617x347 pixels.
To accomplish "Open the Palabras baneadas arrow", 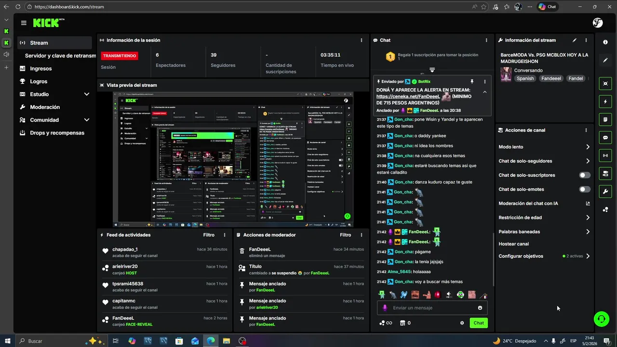I will 588,232.
